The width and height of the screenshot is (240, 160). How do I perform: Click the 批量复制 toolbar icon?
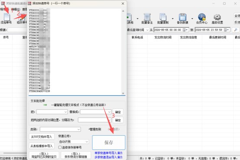163,18
